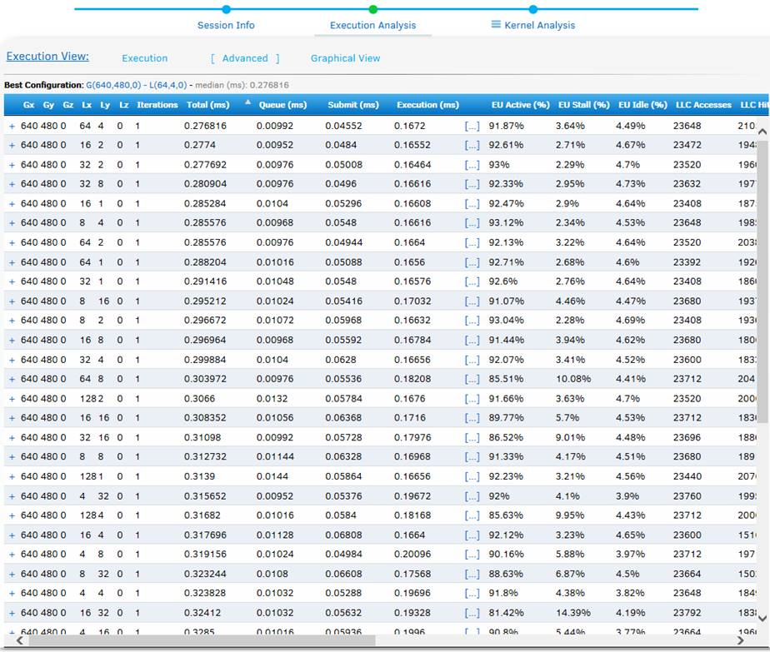Image resolution: width=770 pixels, height=652 pixels.
Task: Switch to the Kernel Analysis tab
Action: [x=539, y=25]
